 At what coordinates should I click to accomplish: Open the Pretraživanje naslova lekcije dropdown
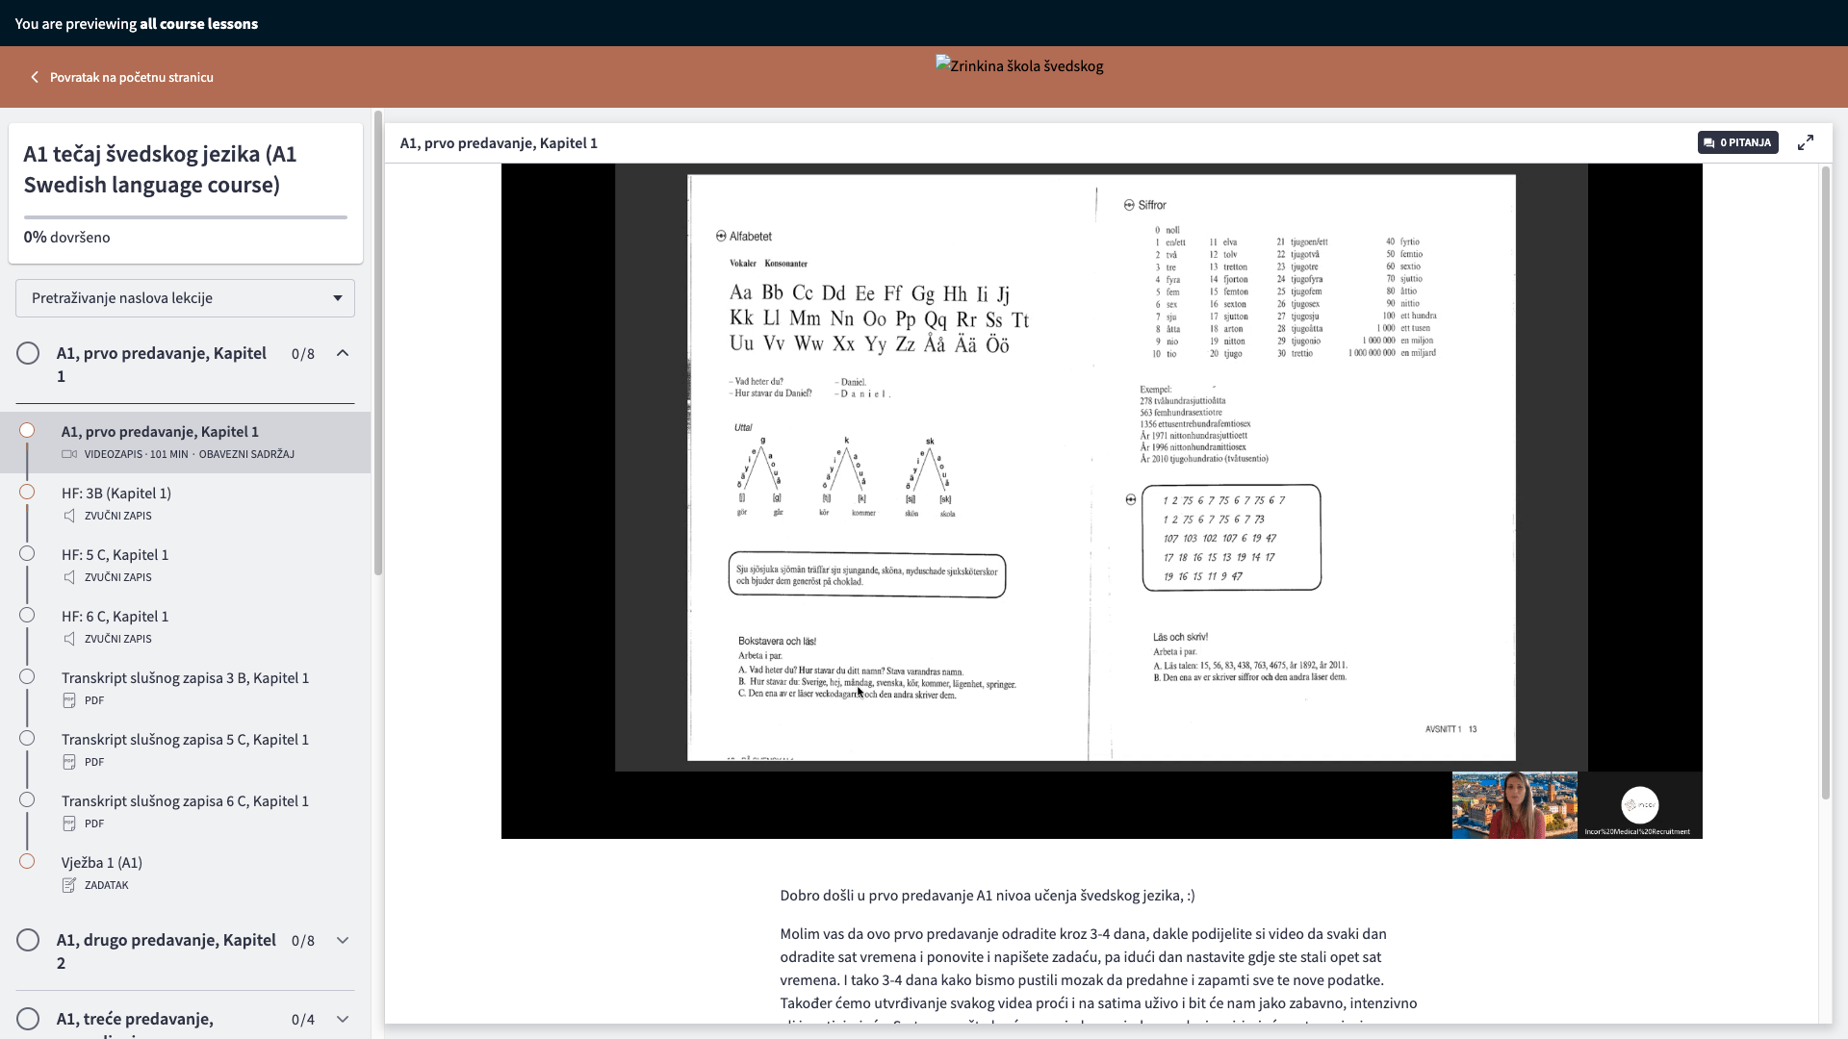click(x=185, y=298)
